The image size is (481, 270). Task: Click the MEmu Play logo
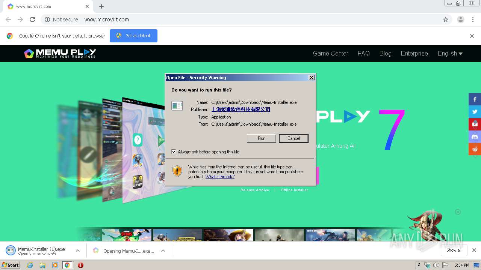[x=60, y=53]
